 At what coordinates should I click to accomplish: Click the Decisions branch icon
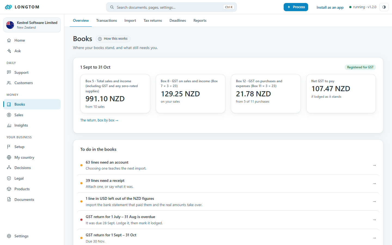pos(9,168)
